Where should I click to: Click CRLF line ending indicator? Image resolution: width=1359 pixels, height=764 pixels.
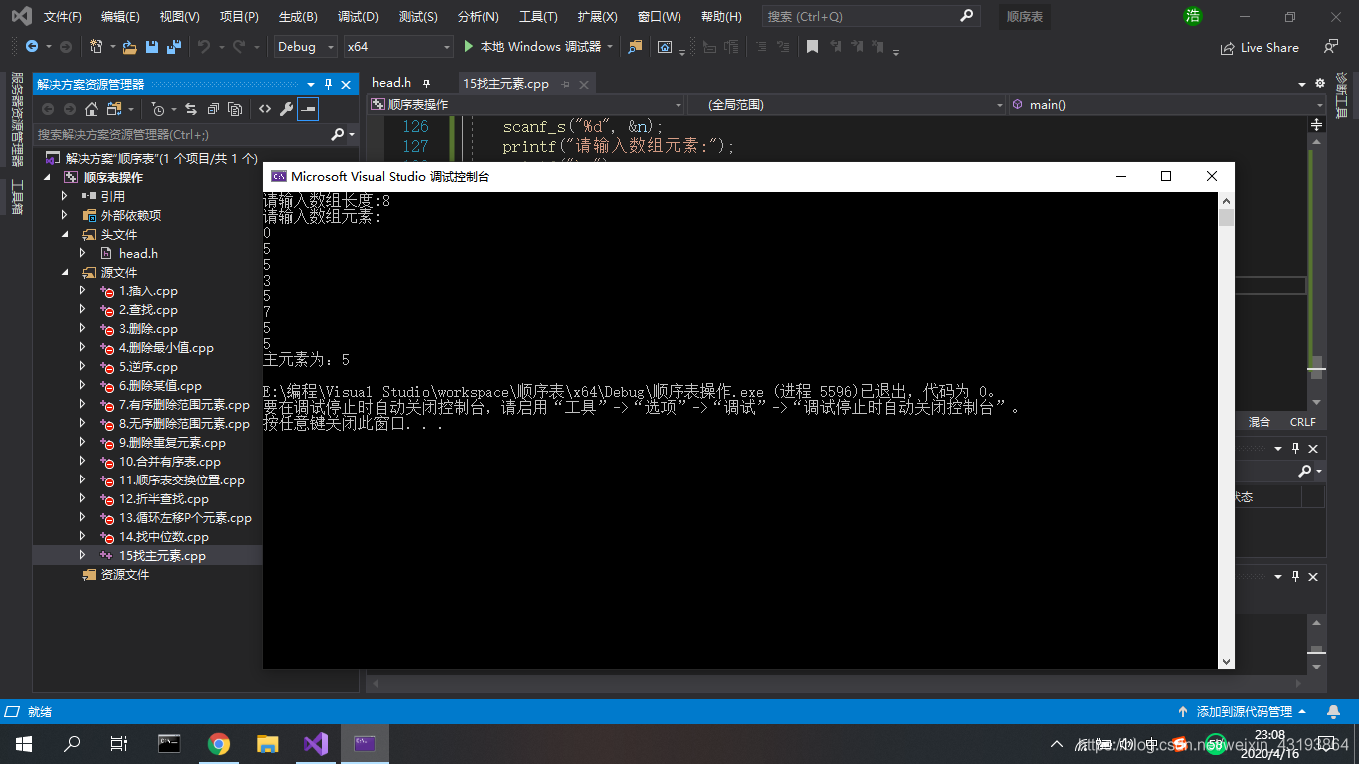pyautogui.click(x=1302, y=422)
